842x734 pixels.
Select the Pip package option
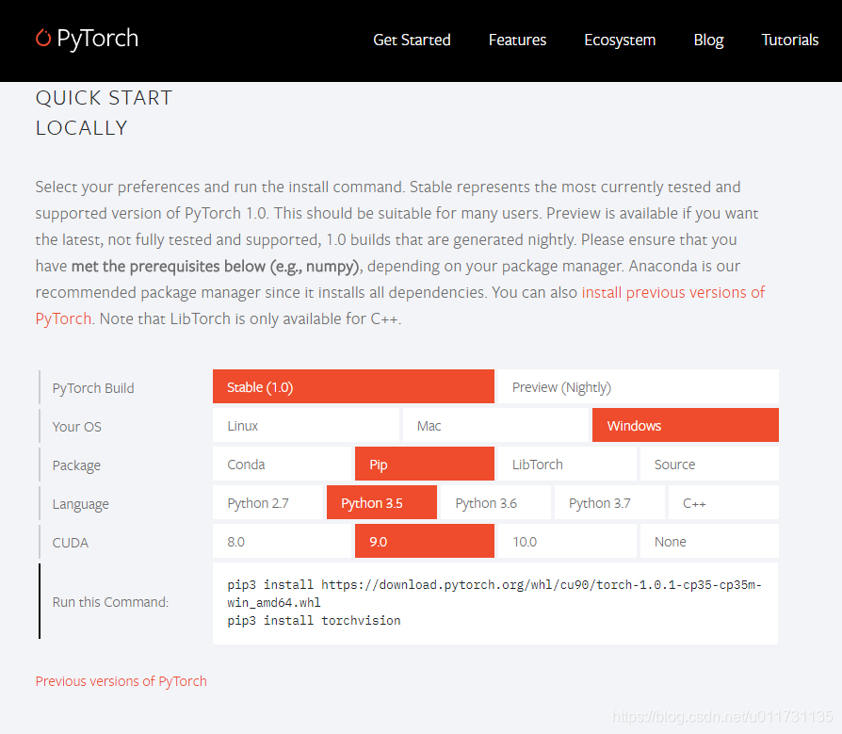point(424,464)
